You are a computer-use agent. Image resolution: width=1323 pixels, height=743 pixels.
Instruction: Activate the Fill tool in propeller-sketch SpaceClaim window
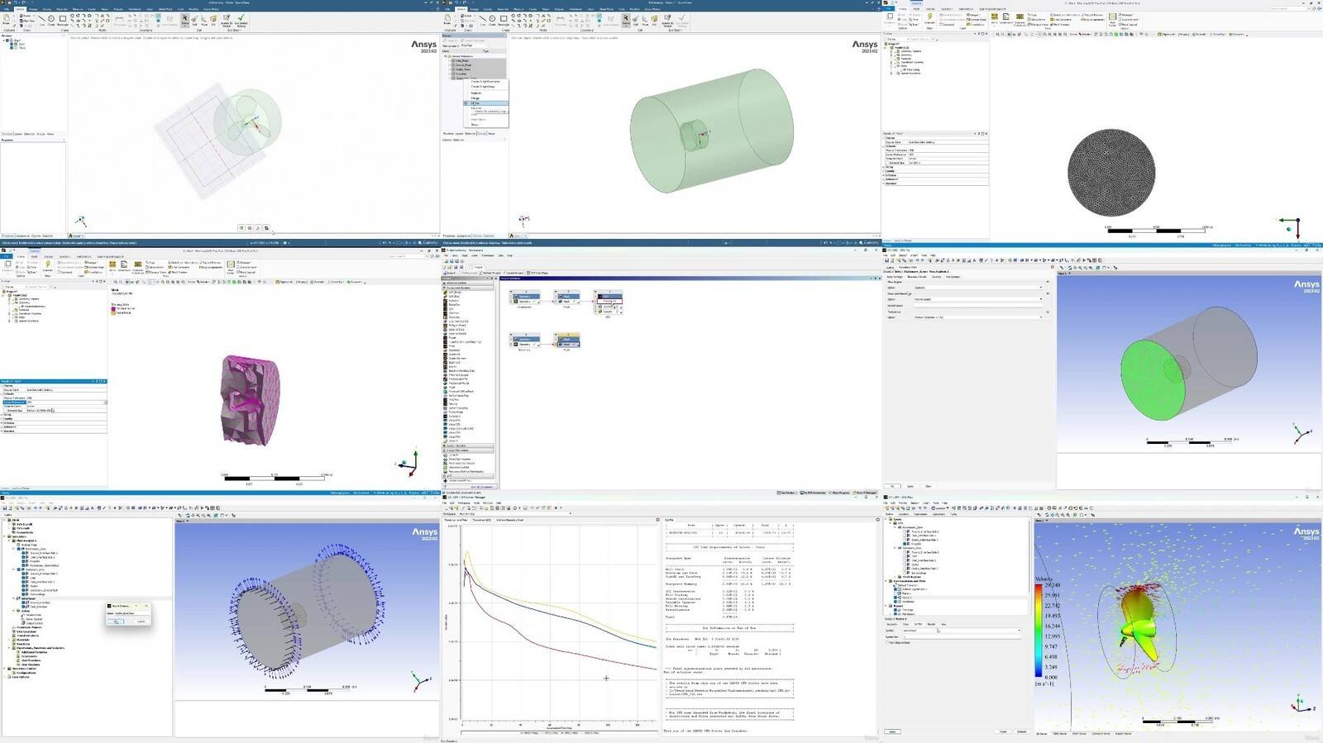click(213, 21)
